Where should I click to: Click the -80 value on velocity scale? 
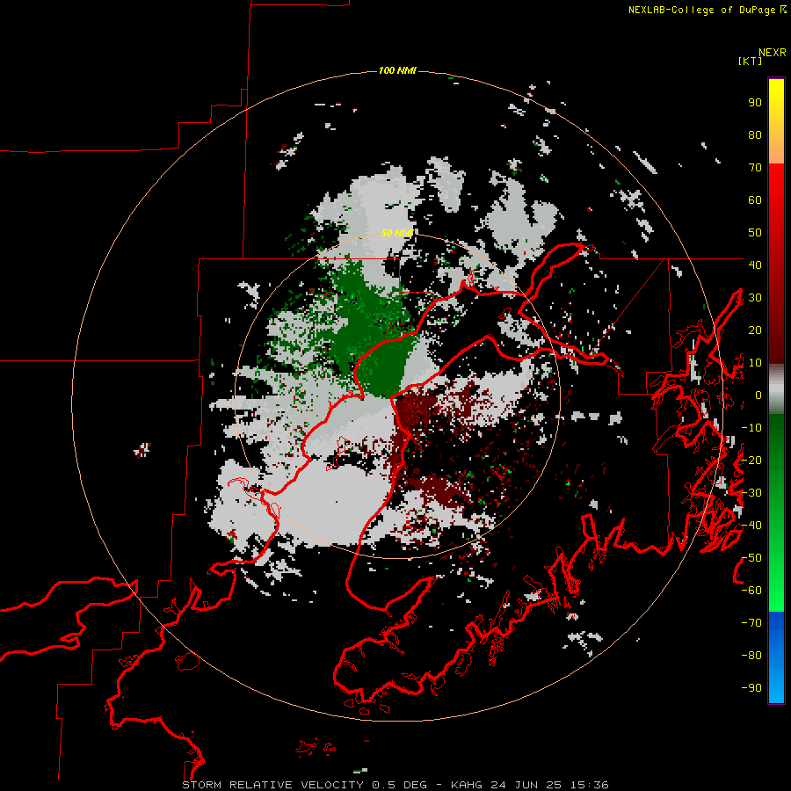click(751, 656)
